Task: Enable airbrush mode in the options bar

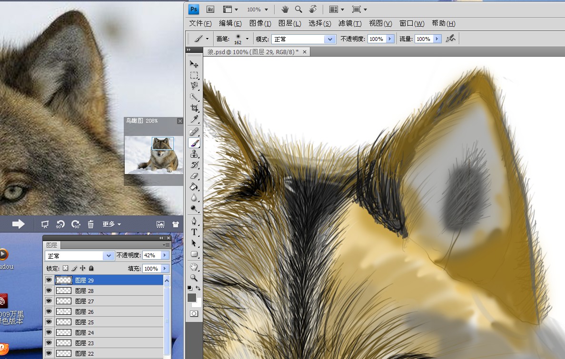Action: click(x=450, y=39)
